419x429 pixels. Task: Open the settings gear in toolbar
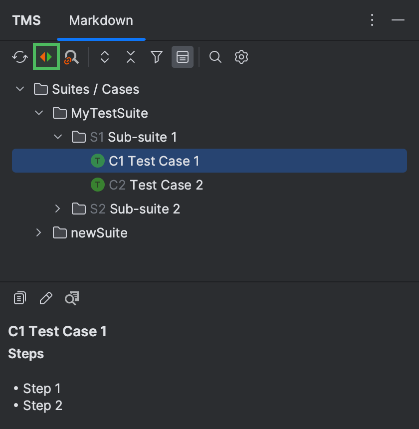[x=241, y=57]
